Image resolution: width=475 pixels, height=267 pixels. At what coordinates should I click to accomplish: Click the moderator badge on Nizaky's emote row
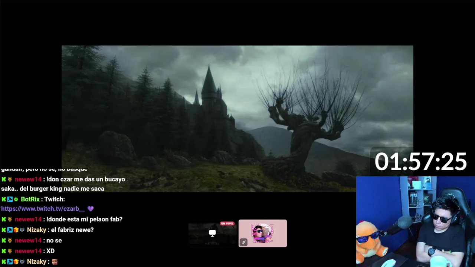pos(10,262)
